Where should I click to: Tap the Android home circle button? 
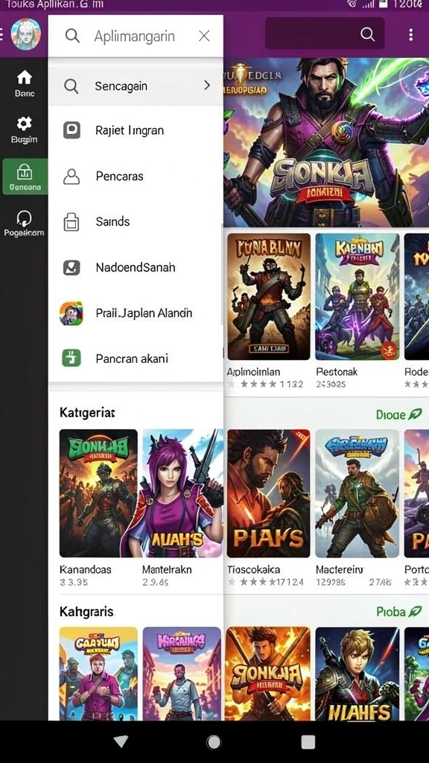click(x=214, y=741)
